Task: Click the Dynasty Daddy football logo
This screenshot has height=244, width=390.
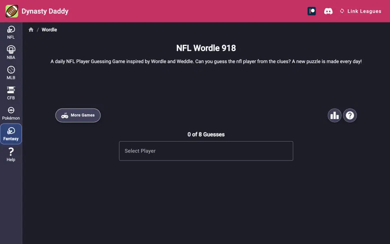Action: pos(12,11)
